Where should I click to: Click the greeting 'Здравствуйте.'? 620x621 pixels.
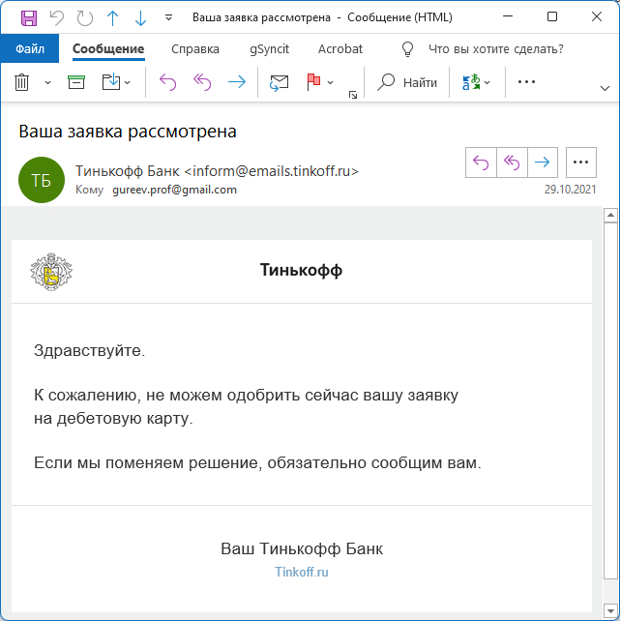(90, 350)
